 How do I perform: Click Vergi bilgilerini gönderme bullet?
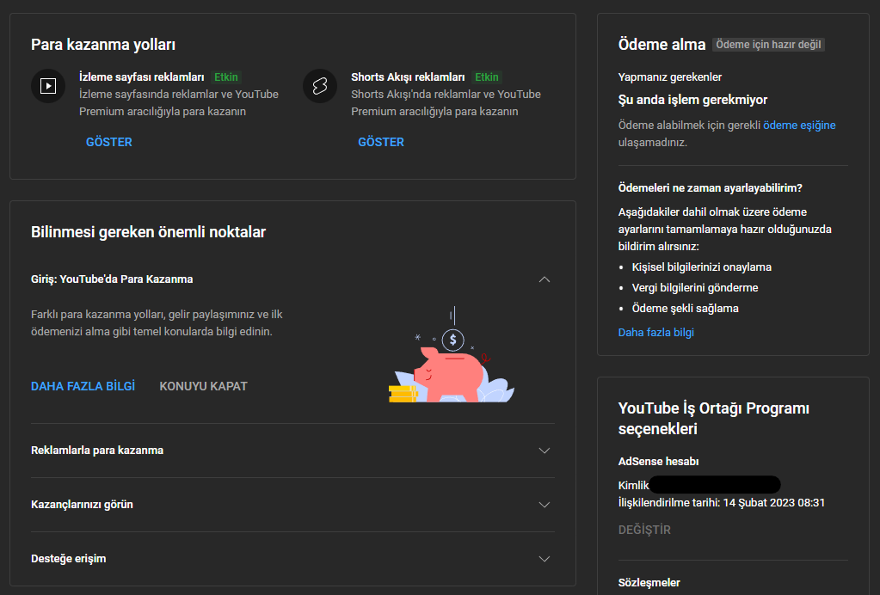(695, 288)
